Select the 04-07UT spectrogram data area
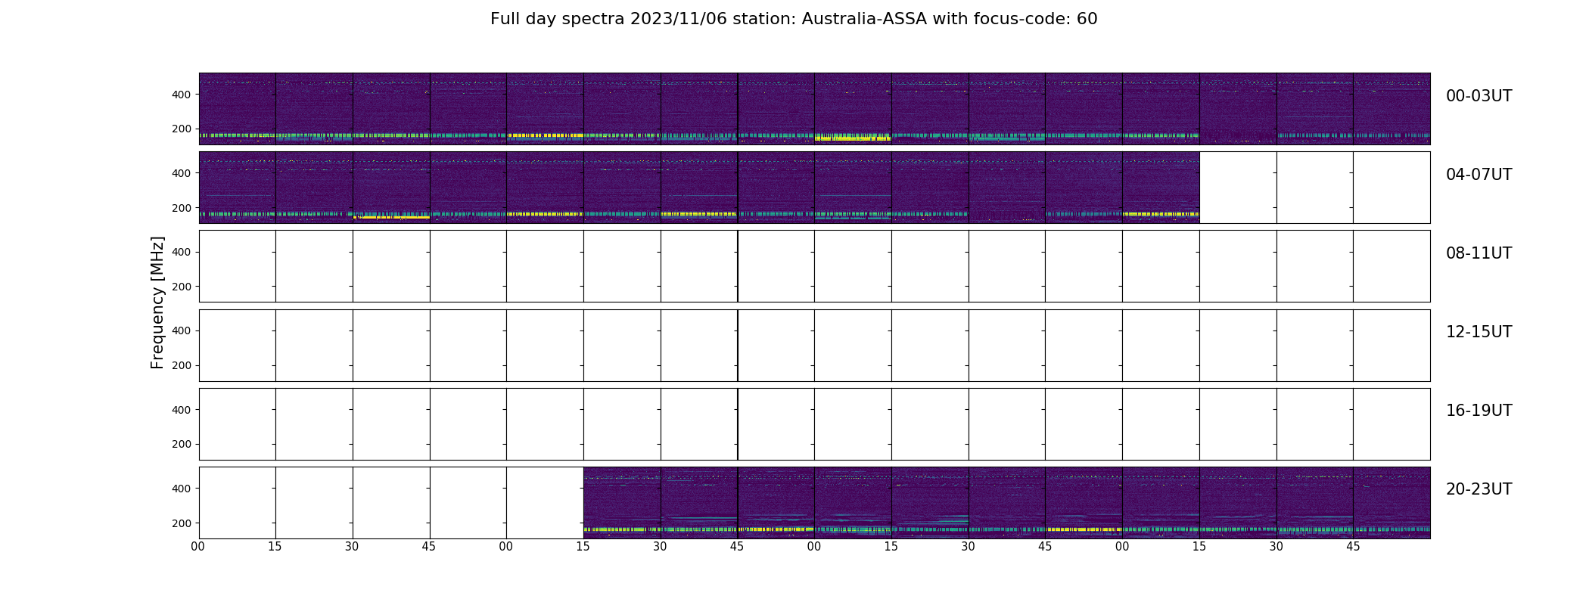Screen dimensions: 1589x605 coord(699,188)
